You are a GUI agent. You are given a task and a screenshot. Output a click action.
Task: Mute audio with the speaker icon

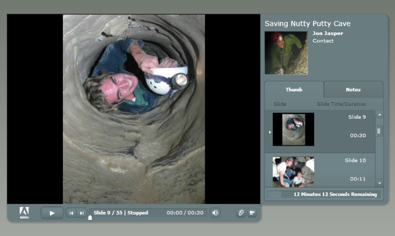click(x=215, y=213)
